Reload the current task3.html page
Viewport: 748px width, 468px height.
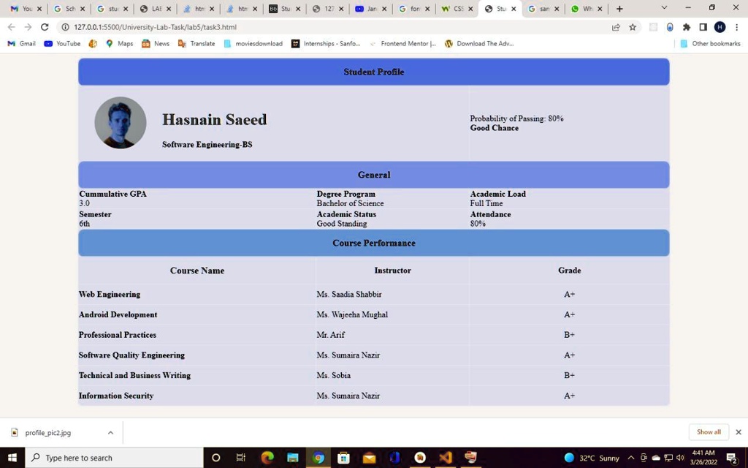[x=44, y=26]
